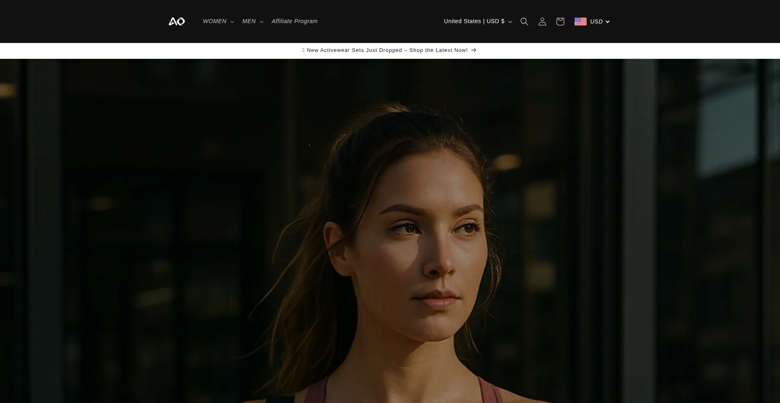This screenshot has height=403, width=780.
Task: Click the arrow icon after the announcement
Action: pos(474,50)
